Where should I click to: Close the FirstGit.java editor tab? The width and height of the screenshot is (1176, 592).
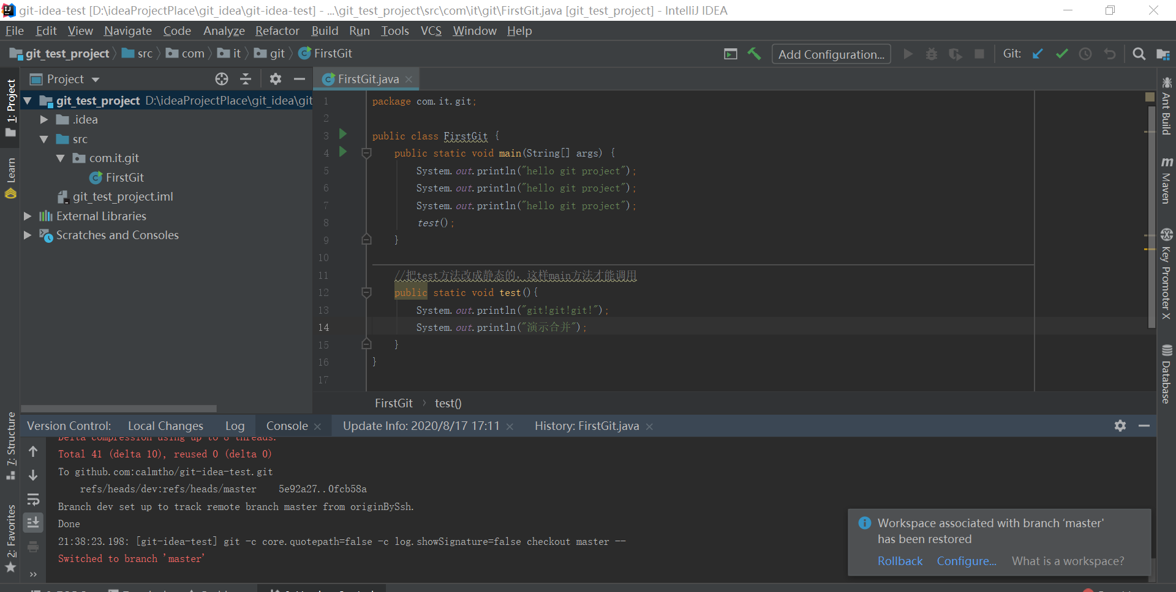409,80
